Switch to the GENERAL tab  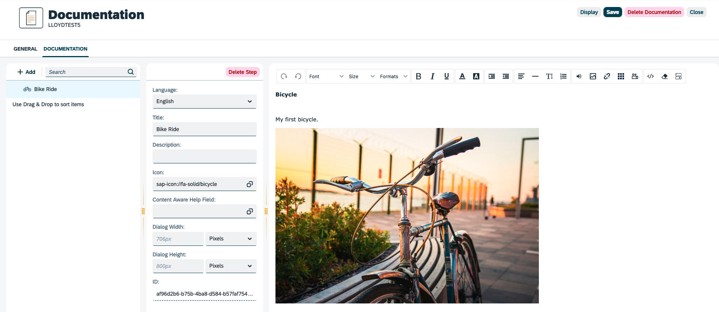[25, 49]
